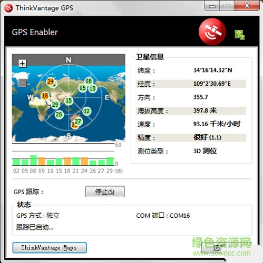Click the ThinkVantage GPS title bar app icon
Image resolution: width=263 pixels, height=263 pixels.
[8, 8]
